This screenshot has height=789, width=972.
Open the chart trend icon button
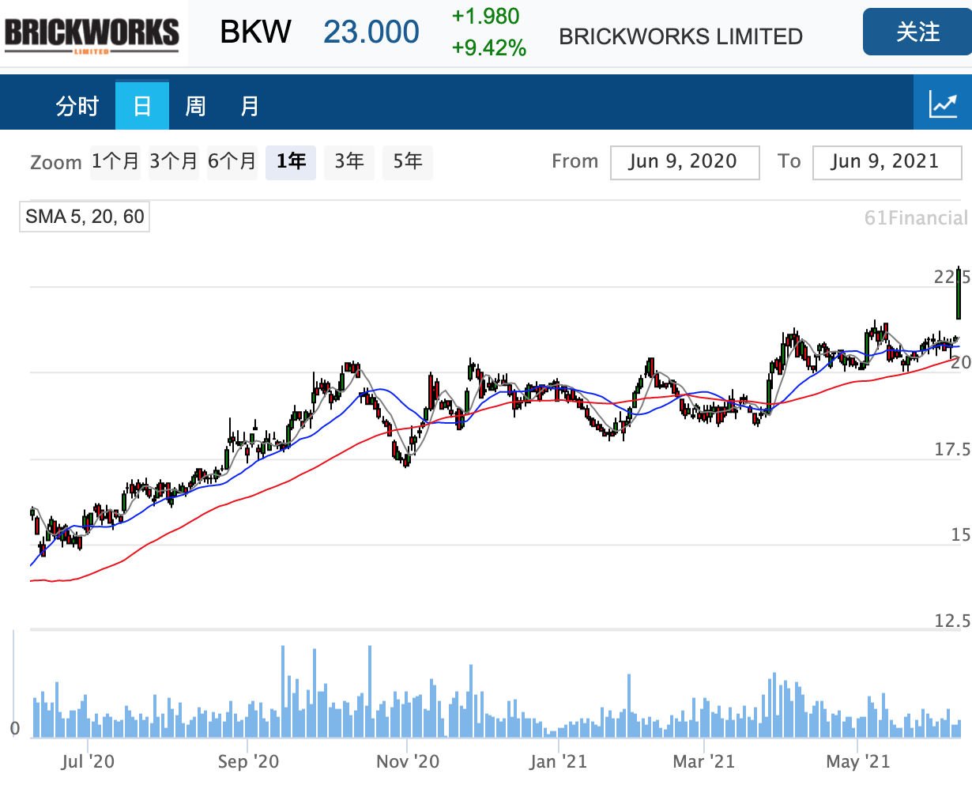click(943, 104)
